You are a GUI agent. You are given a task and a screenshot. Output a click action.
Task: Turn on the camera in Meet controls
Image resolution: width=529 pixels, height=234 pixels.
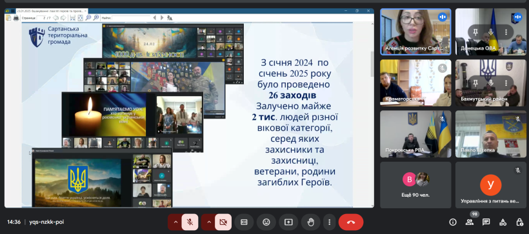click(x=223, y=222)
